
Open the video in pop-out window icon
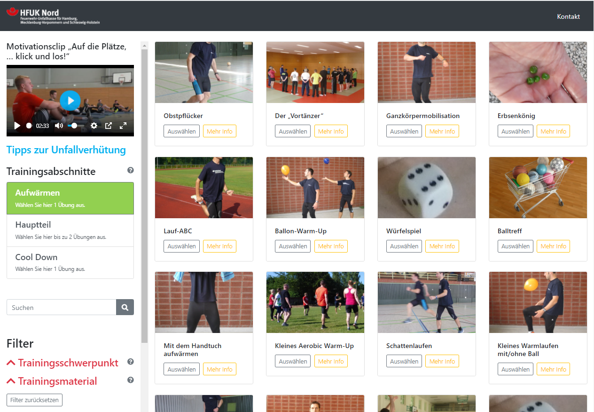coord(109,126)
